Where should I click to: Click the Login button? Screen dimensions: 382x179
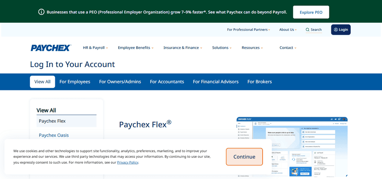click(341, 30)
